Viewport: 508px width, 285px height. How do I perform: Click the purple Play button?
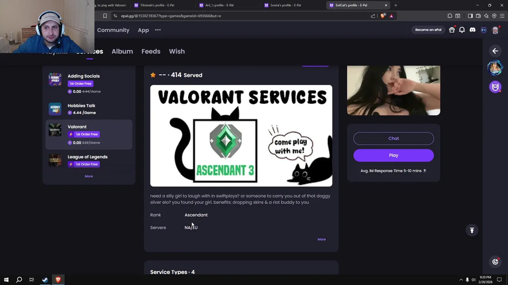point(394,155)
